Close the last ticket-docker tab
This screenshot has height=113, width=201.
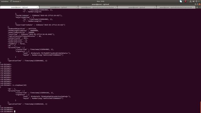click(x=194, y=7)
